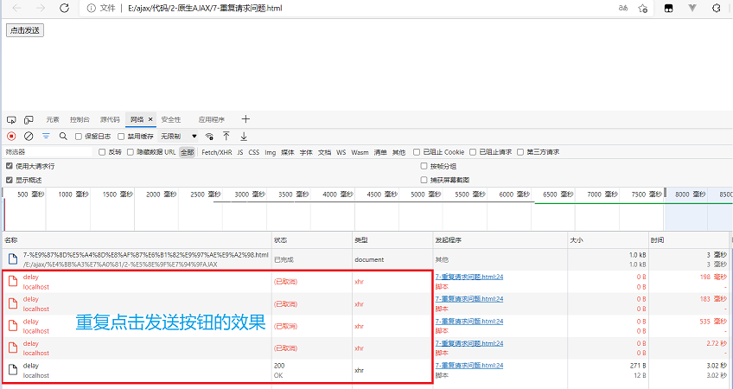Sort by the 时间 column header
Image resolution: width=733 pixels, height=389 pixels.
pyautogui.click(x=690, y=239)
